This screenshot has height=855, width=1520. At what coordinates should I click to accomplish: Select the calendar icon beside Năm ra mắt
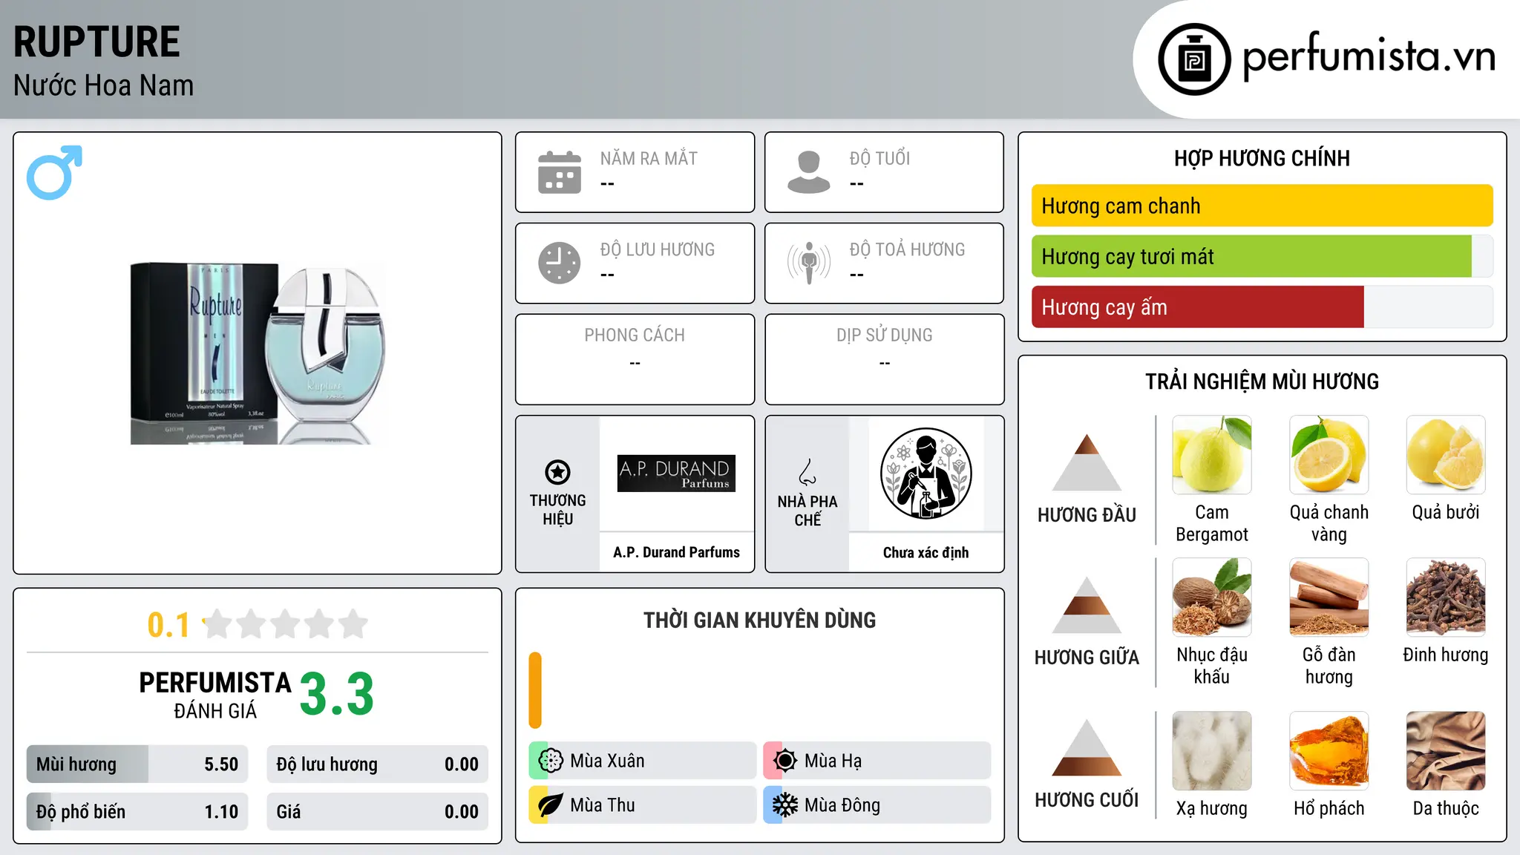click(560, 172)
